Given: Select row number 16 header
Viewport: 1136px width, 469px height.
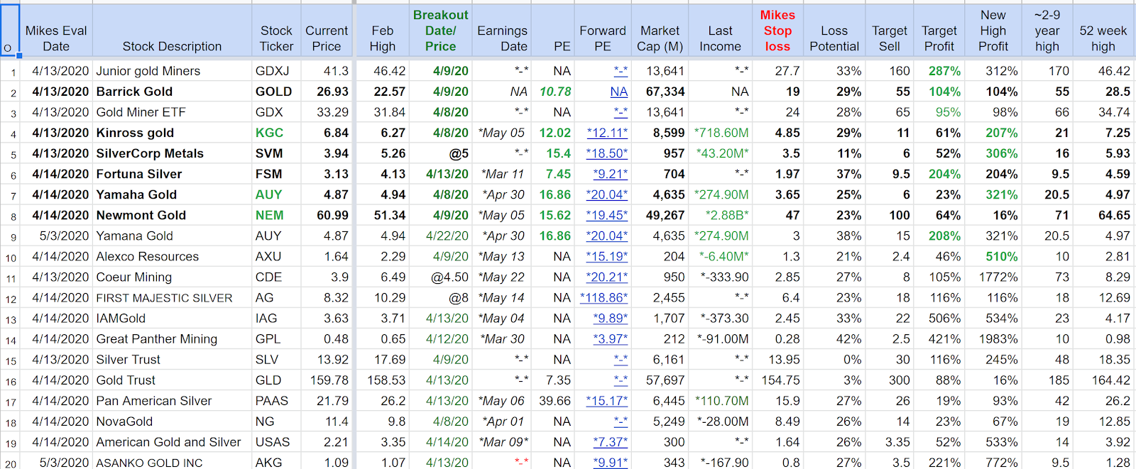Looking at the screenshot, I should 10,380.
